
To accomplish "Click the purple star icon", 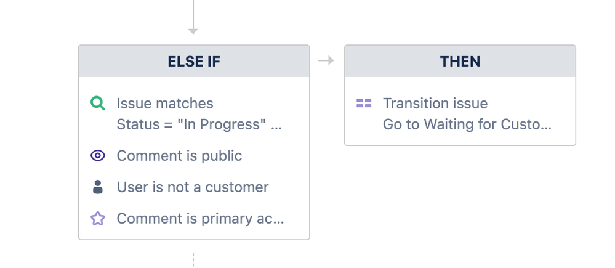I will 98,219.
